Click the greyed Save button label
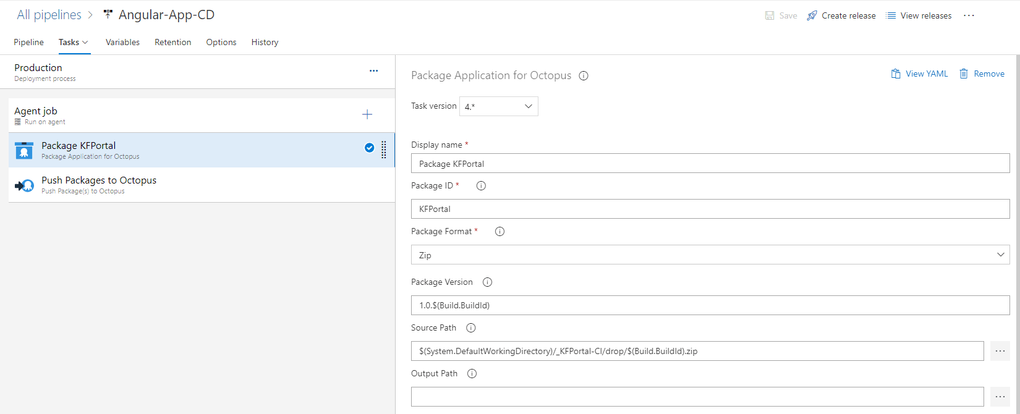 click(788, 15)
